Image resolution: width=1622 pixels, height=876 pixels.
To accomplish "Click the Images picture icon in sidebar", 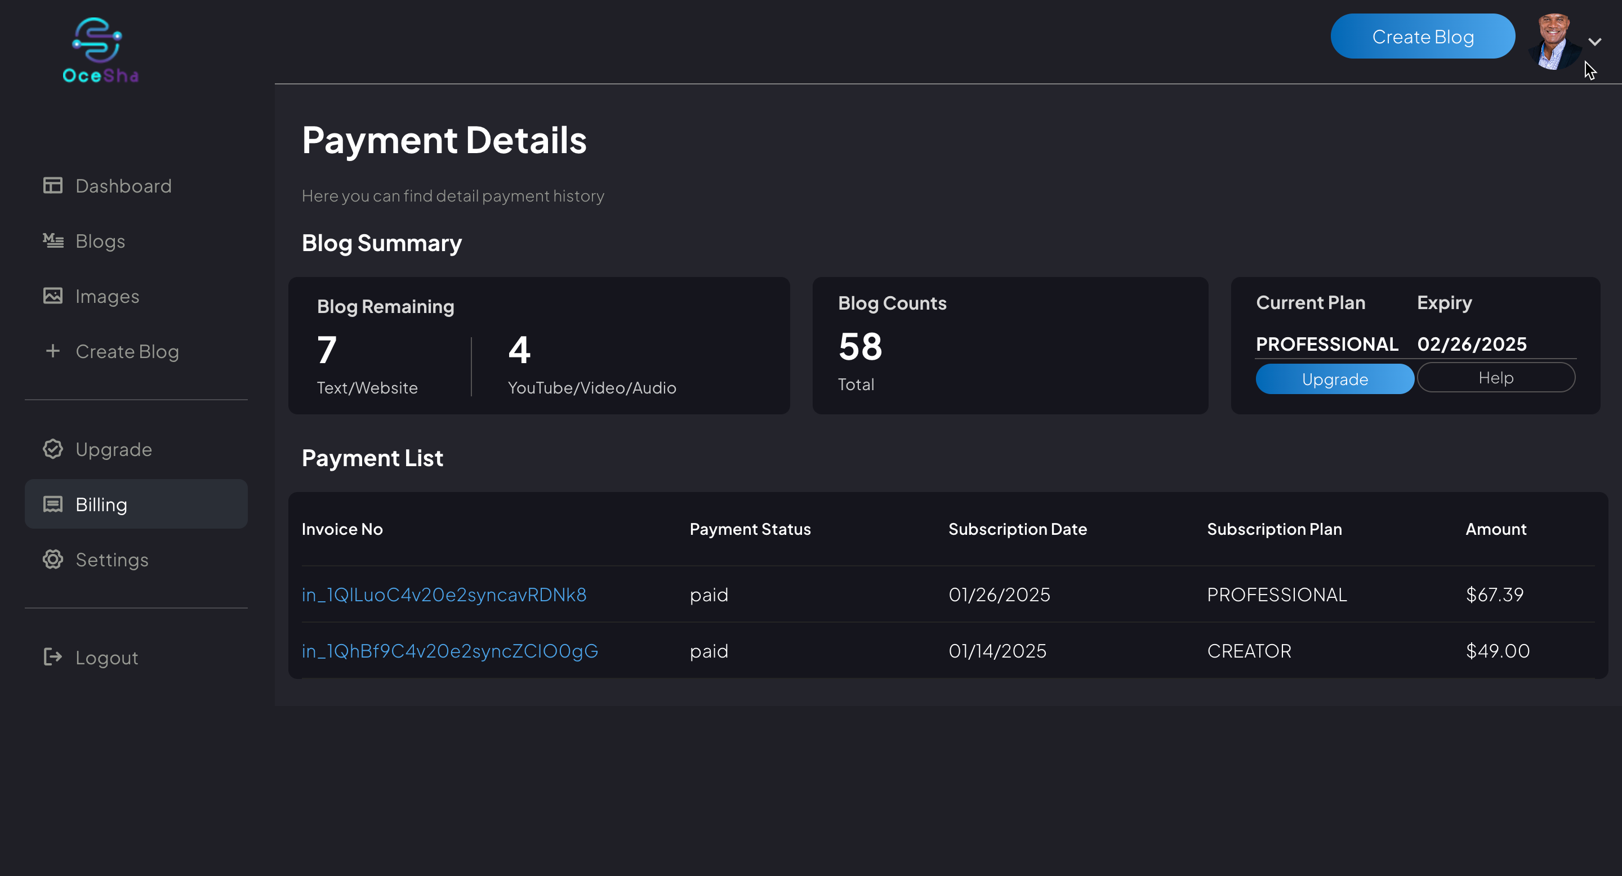I will (53, 296).
